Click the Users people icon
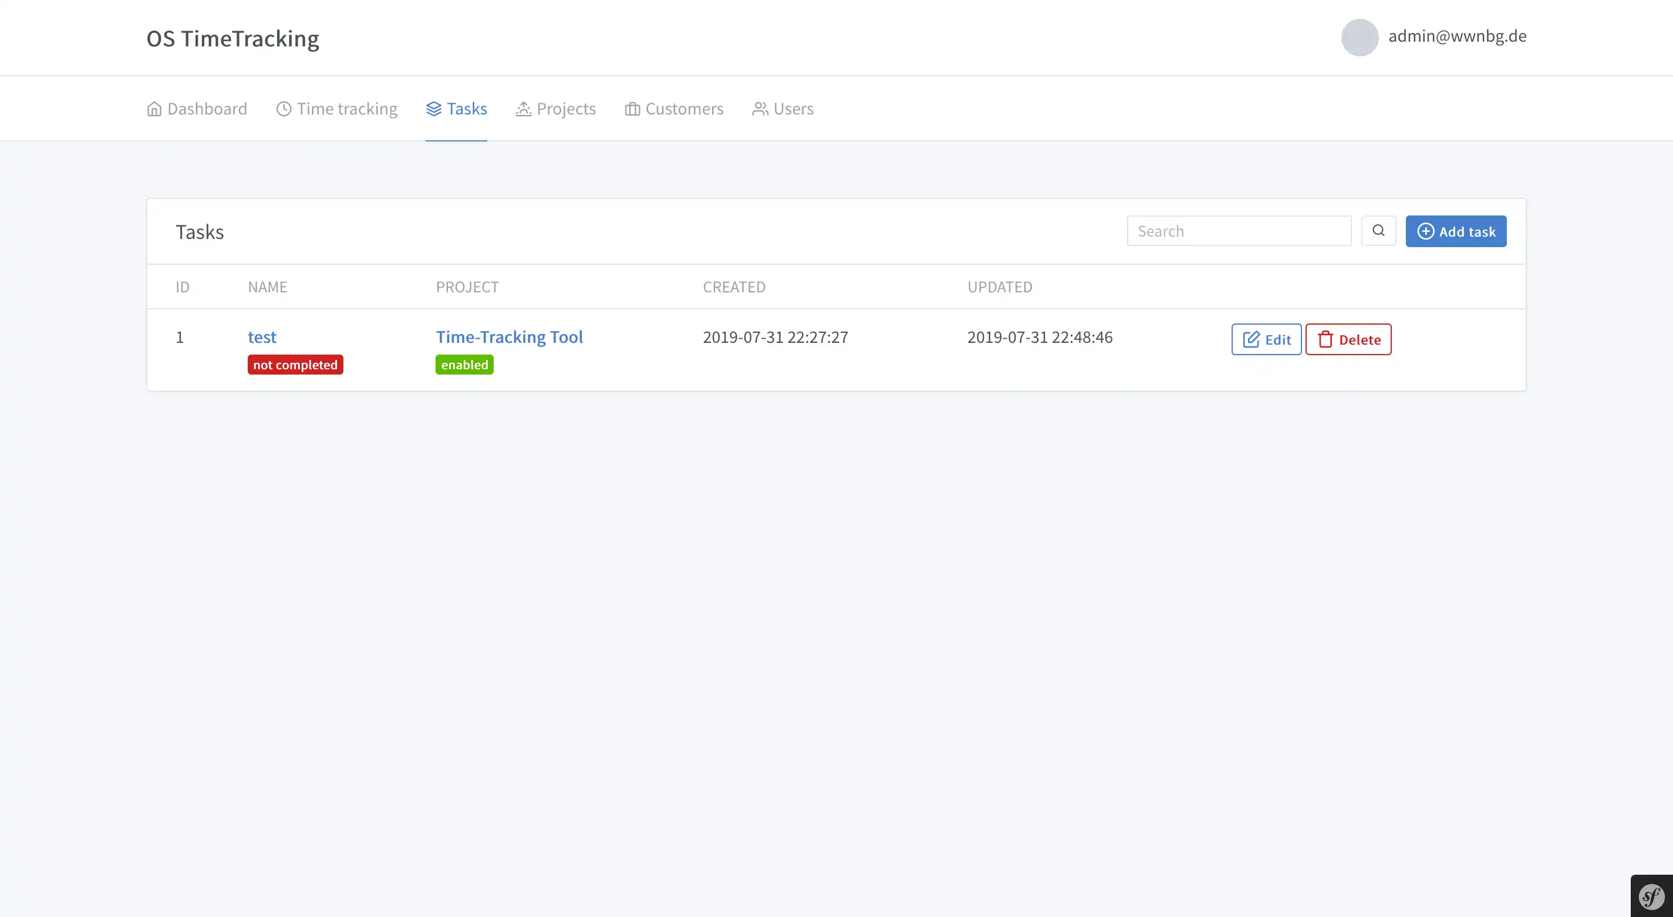The width and height of the screenshot is (1673, 917). coord(760,109)
